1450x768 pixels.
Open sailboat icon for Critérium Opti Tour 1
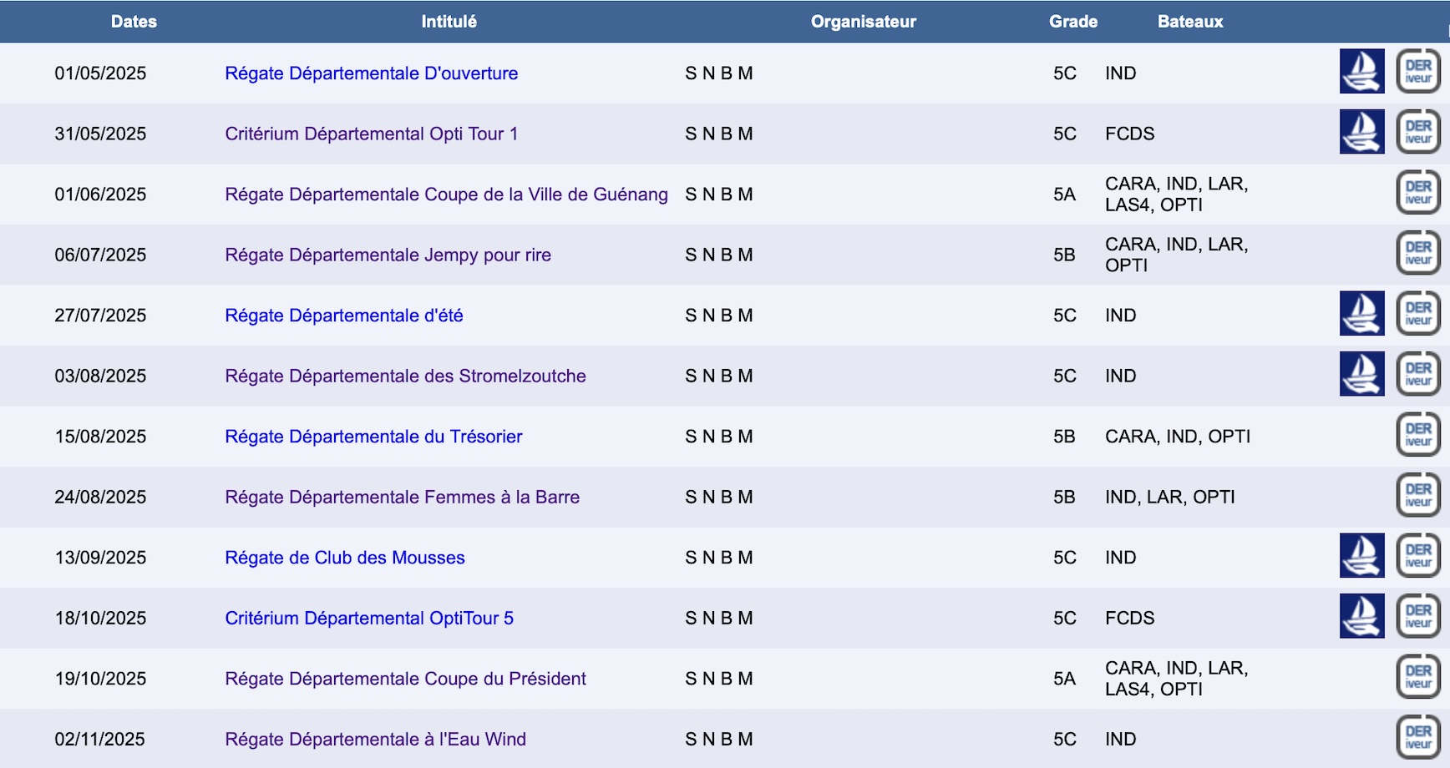tap(1361, 132)
